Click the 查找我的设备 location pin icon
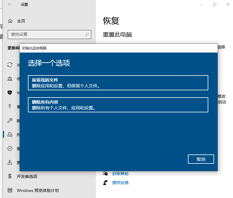The width and height of the screenshot is (233, 198). [10, 162]
